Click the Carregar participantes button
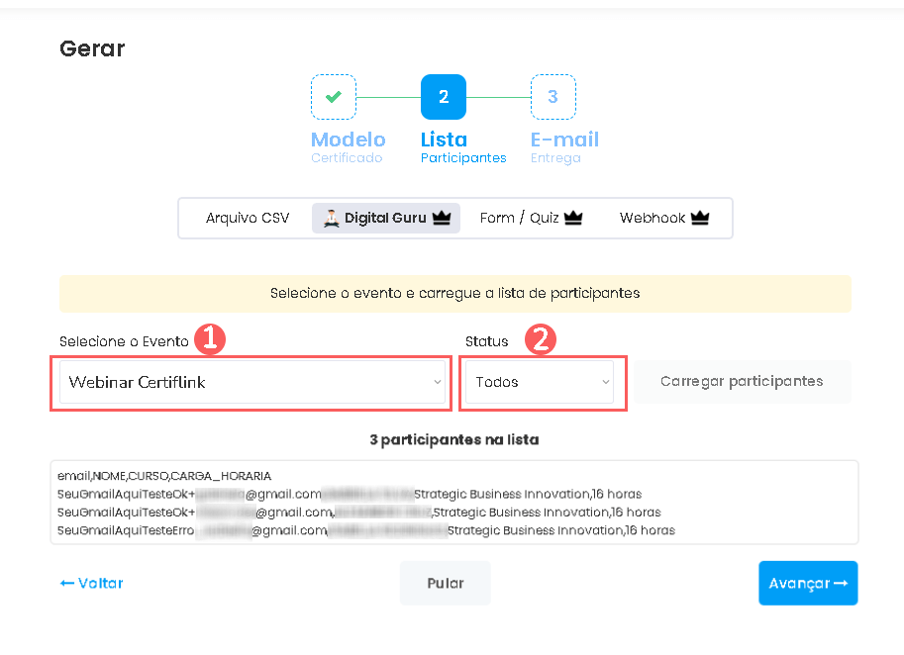904x655 pixels. click(742, 381)
